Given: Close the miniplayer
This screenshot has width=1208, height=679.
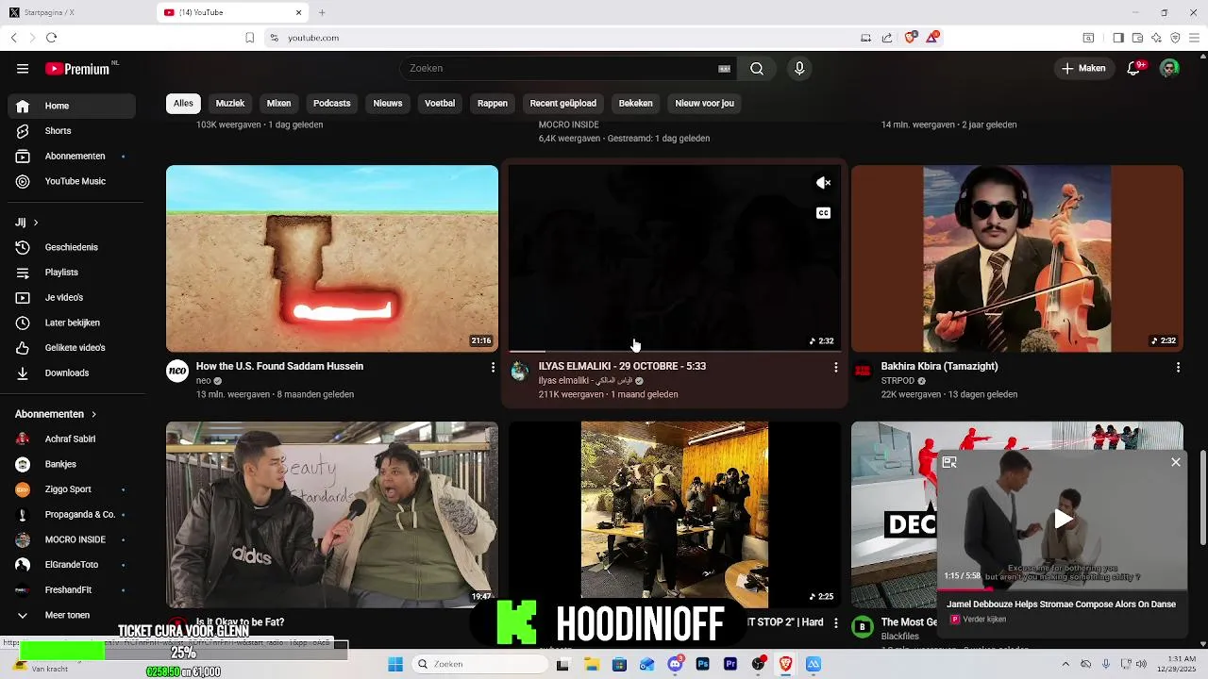Looking at the screenshot, I should (1176, 462).
